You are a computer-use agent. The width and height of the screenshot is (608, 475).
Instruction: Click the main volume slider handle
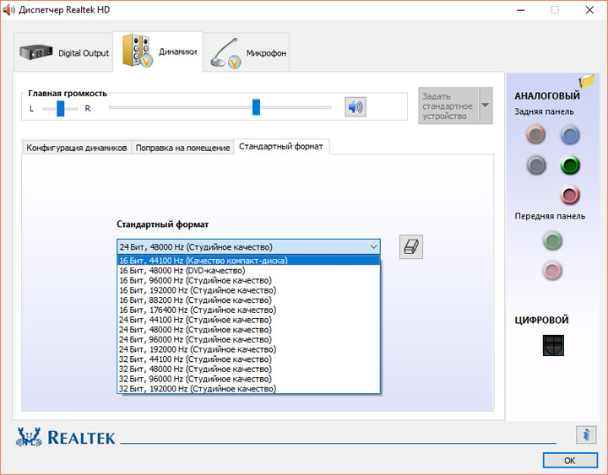(x=256, y=107)
